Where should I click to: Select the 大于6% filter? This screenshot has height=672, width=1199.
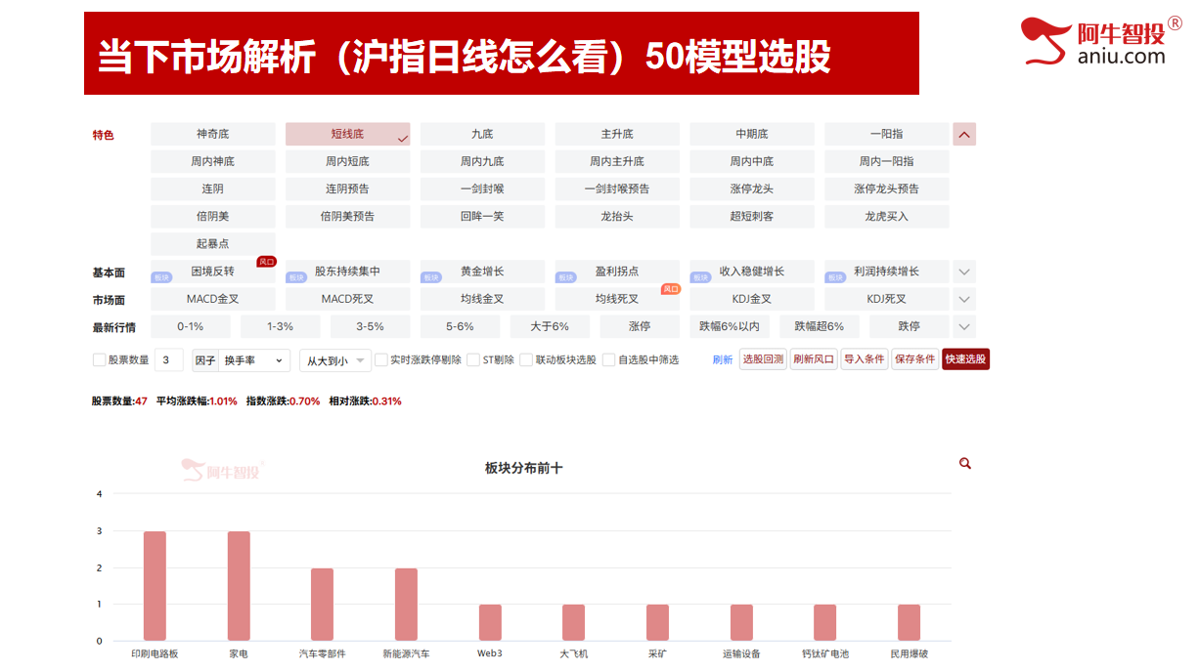click(550, 326)
